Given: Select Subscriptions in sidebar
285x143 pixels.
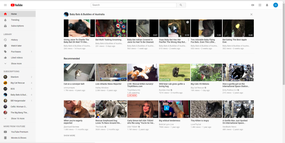Looking at the screenshot, I should click(18, 26).
